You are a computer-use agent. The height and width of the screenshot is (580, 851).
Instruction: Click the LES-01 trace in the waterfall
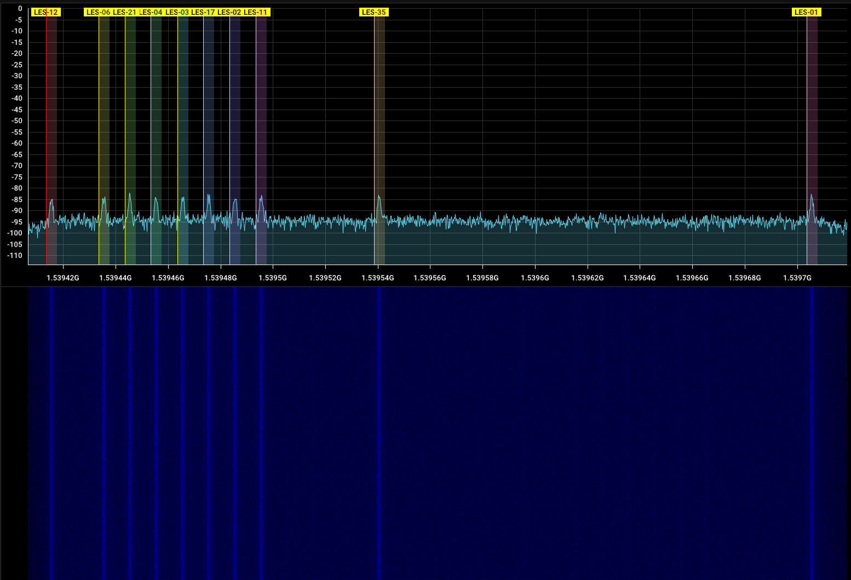812,433
